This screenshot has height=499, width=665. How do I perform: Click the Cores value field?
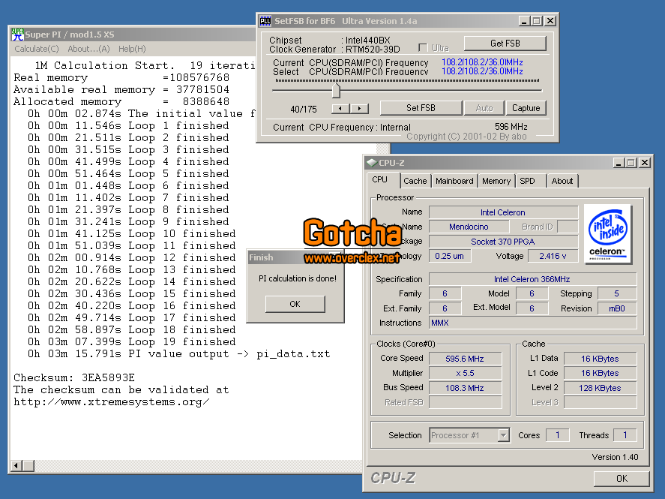click(x=557, y=435)
